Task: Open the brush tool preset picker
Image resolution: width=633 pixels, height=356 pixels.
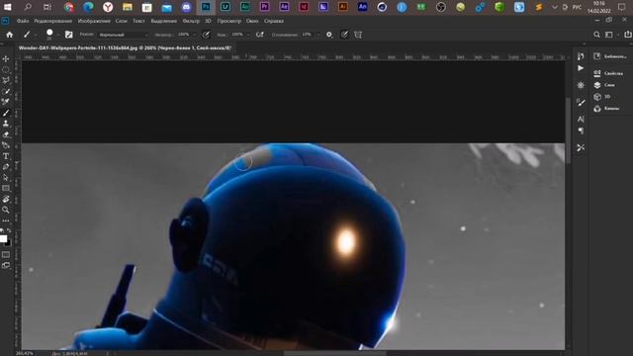Action: (30, 35)
